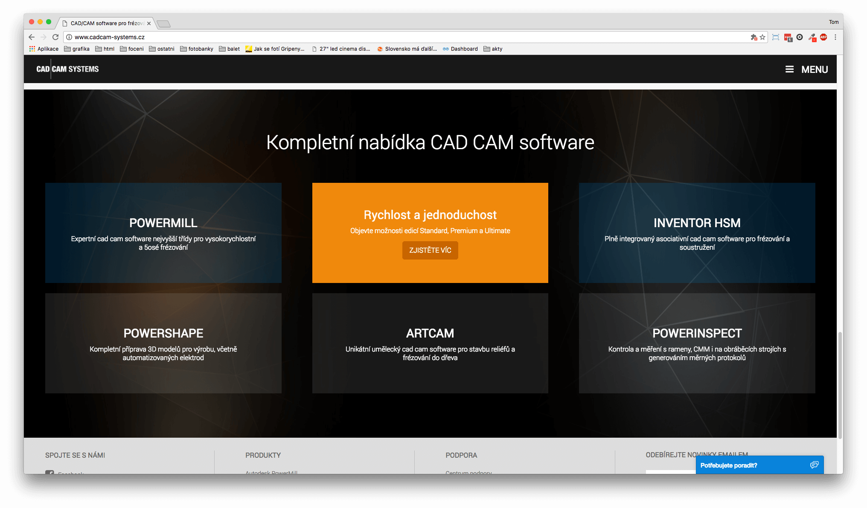Open the html bookmarks folder

click(x=105, y=49)
